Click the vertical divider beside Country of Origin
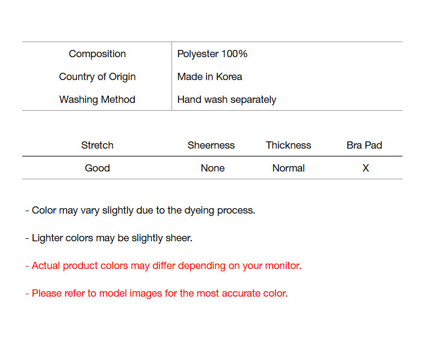Viewport: 438px width, 361px height. (172, 77)
